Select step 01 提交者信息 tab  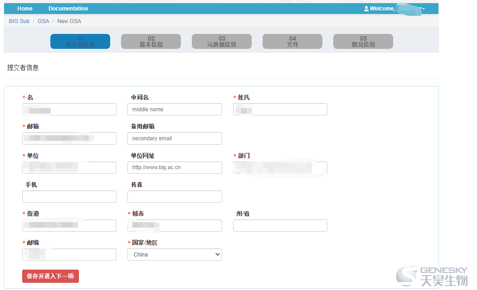pos(80,42)
